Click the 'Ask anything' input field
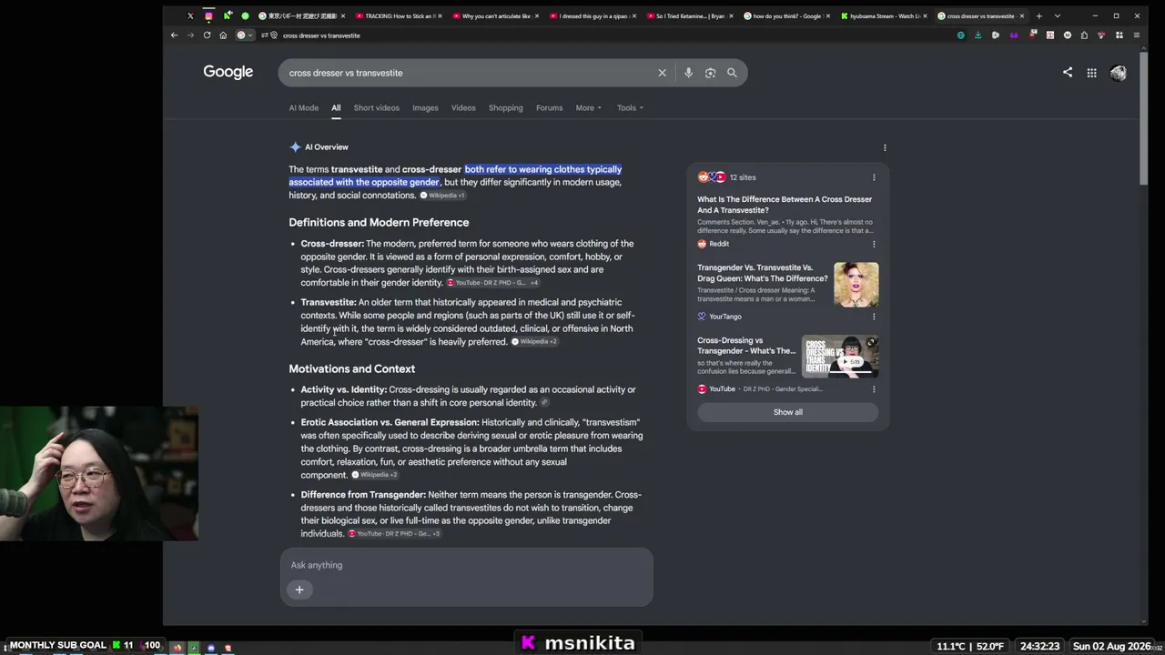 (x=466, y=565)
